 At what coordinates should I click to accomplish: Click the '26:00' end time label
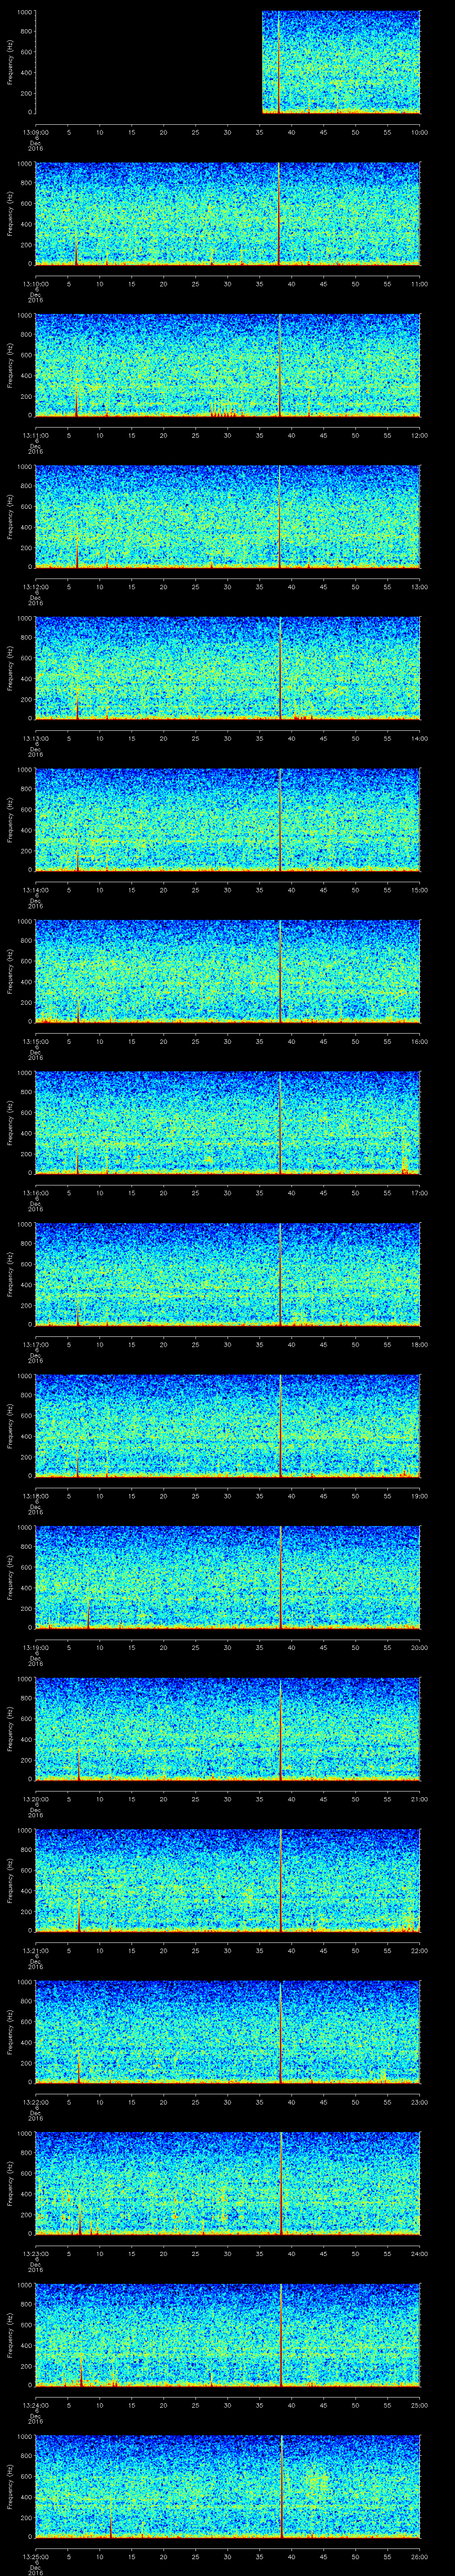pyautogui.click(x=420, y=2556)
